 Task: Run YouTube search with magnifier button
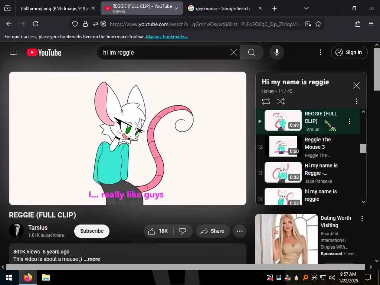click(252, 52)
